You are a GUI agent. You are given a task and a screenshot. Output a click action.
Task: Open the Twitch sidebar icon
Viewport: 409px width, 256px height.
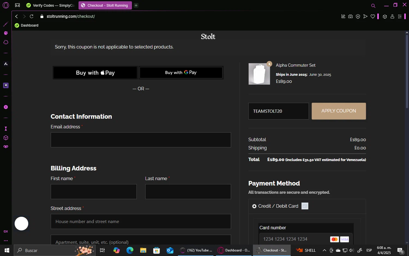(6, 85)
